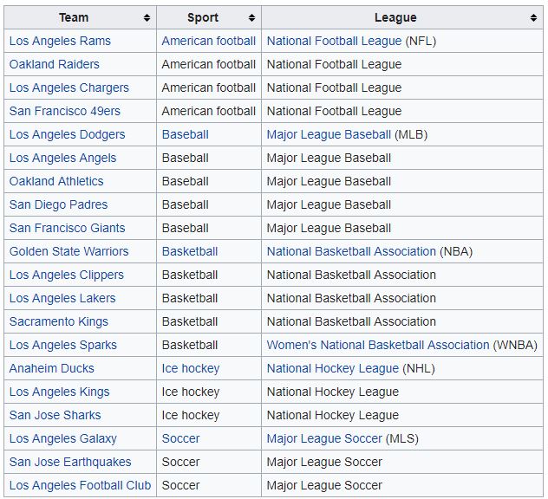Open National Basketball Association link
The image size is (548, 499).
[x=351, y=251]
